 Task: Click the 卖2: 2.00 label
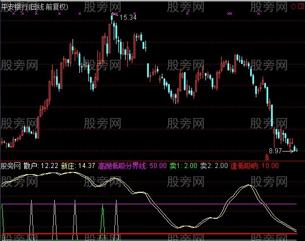click(x=214, y=166)
